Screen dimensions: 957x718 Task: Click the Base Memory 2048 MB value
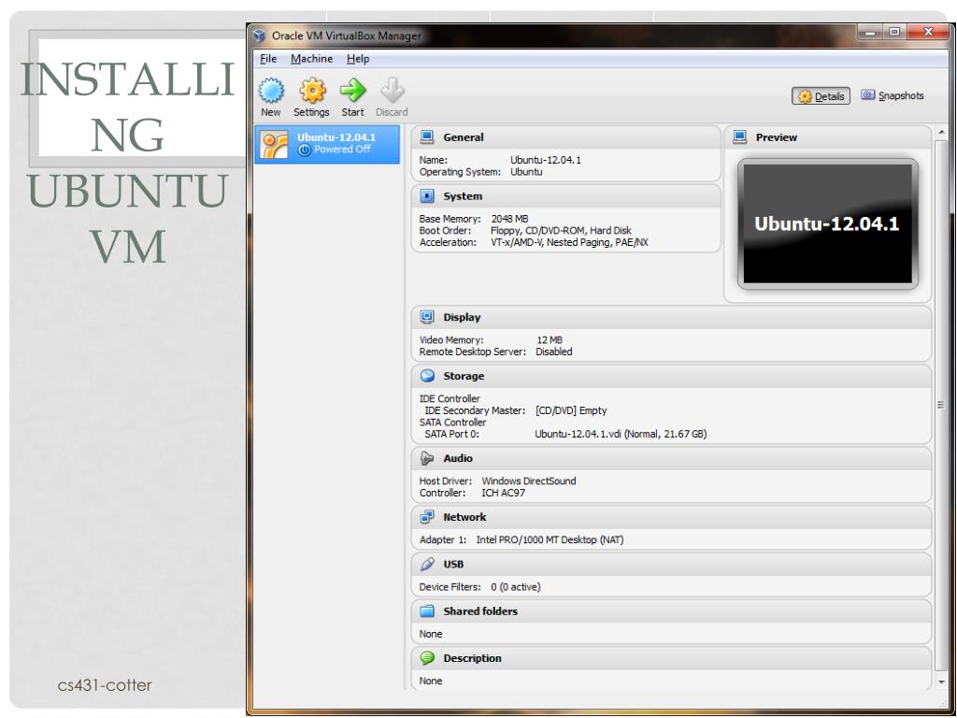(x=509, y=219)
